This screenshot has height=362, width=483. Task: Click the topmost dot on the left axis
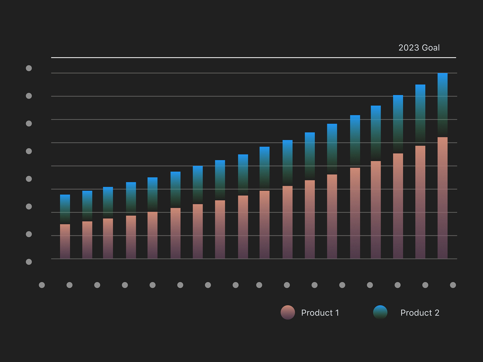click(29, 68)
